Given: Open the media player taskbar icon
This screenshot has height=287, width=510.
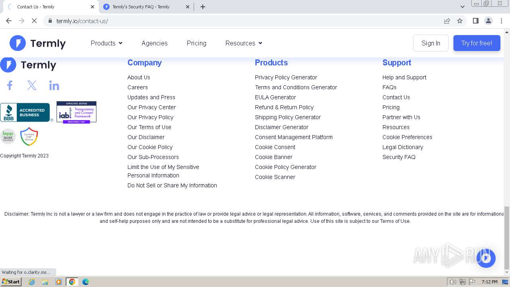Looking at the screenshot, I should [x=59, y=282].
